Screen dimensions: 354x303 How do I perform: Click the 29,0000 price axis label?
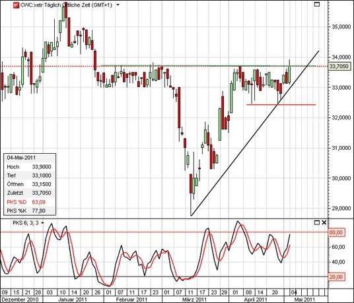point(341,208)
